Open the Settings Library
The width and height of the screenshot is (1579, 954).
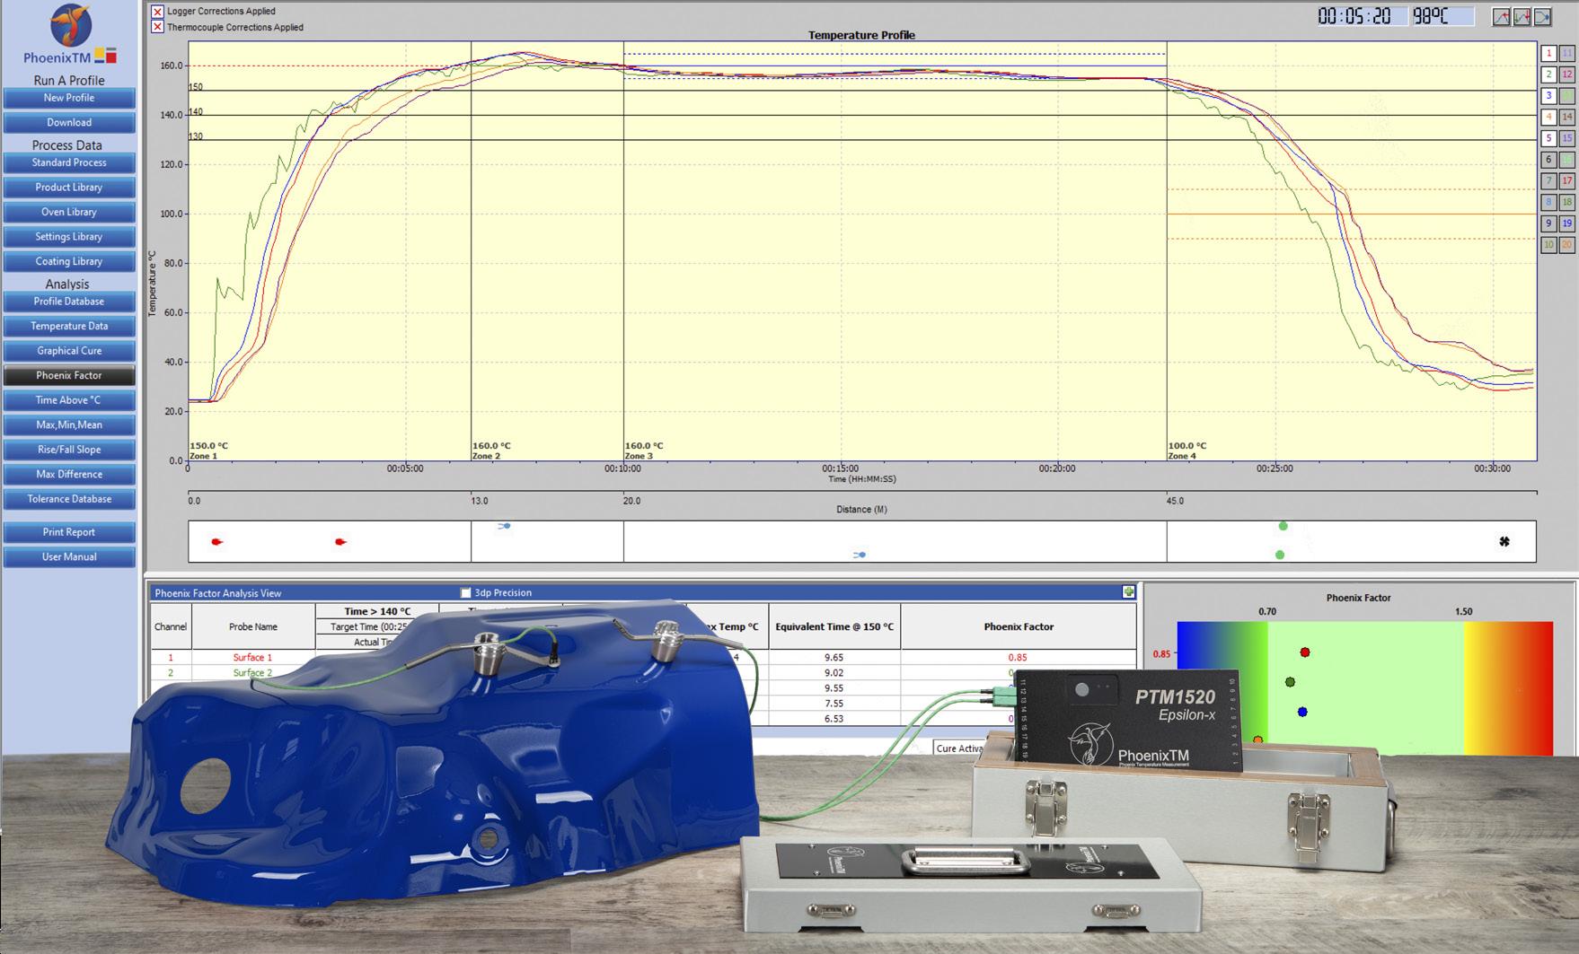click(x=69, y=237)
